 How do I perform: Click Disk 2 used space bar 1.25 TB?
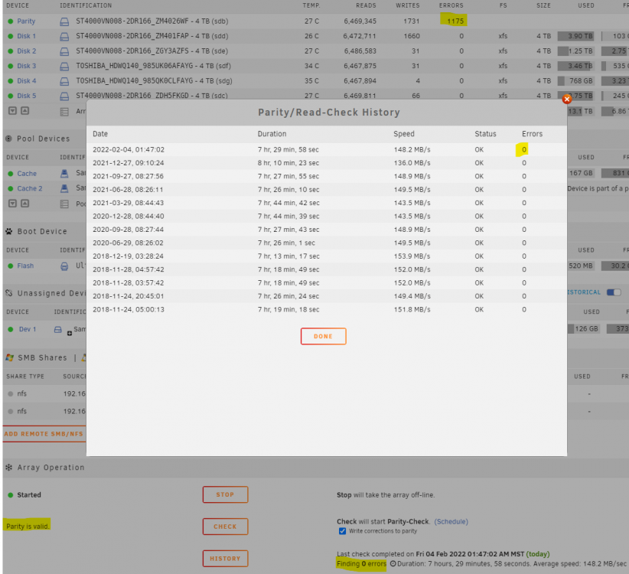tap(575, 51)
